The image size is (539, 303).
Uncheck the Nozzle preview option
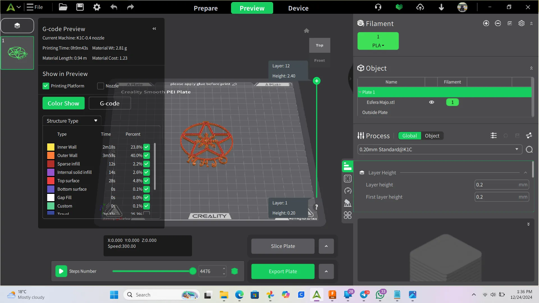(100, 86)
